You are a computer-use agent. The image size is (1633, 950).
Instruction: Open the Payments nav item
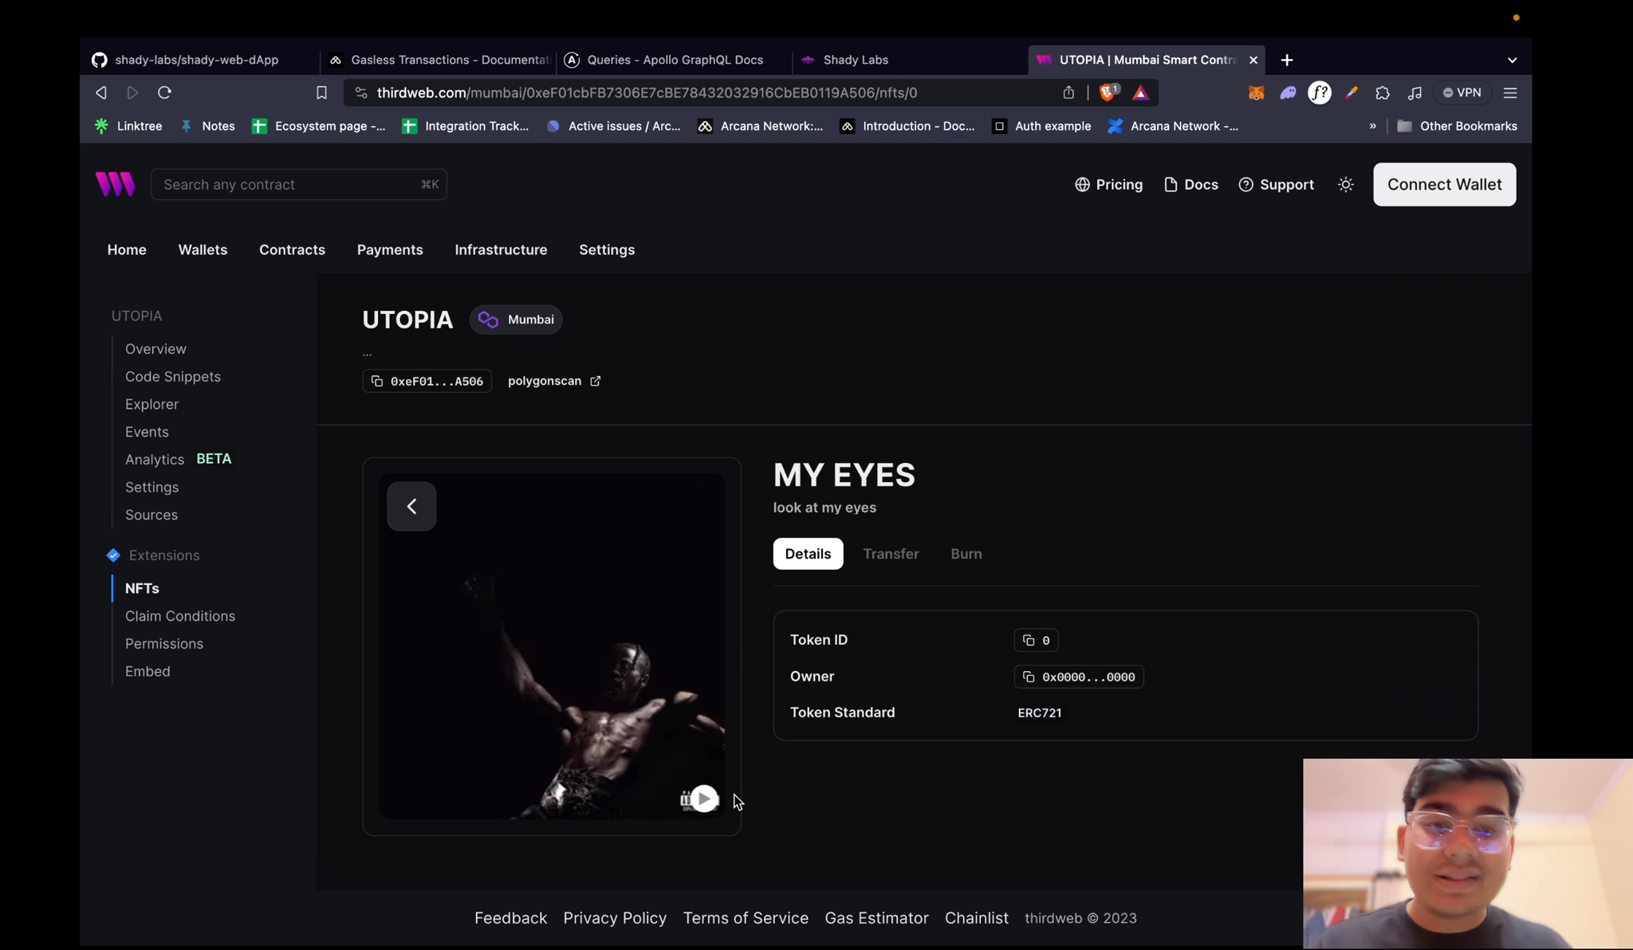point(390,249)
